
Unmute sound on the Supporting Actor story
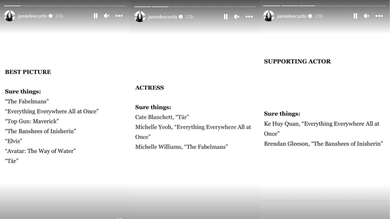coord(366,16)
